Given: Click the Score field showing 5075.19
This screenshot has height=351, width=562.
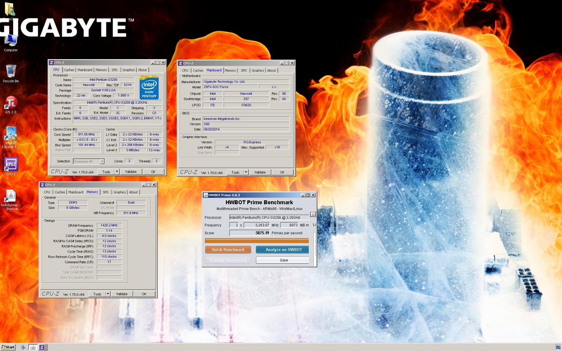Looking at the screenshot, I should 250,233.
